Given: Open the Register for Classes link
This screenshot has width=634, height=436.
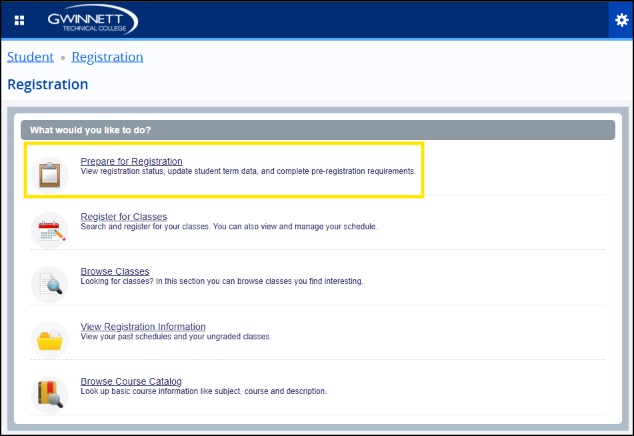Looking at the screenshot, I should [x=123, y=217].
